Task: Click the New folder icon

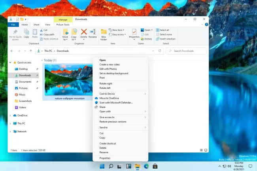Action: tap(104, 32)
